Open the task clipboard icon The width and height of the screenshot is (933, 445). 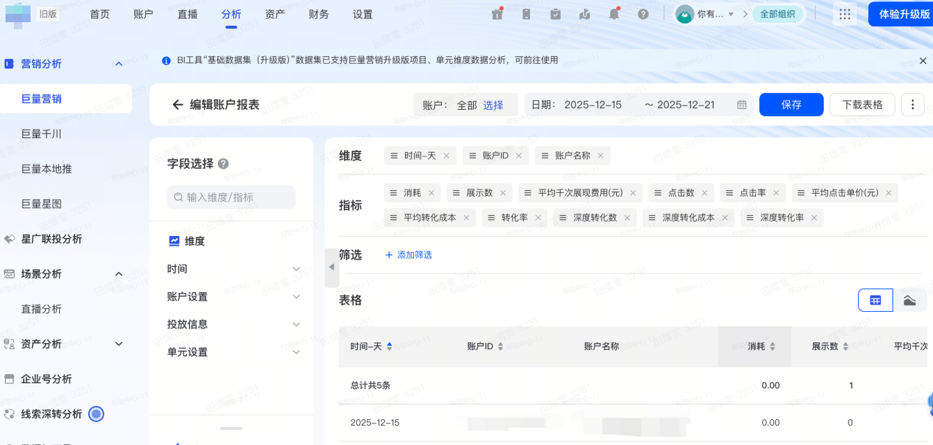click(x=555, y=14)
